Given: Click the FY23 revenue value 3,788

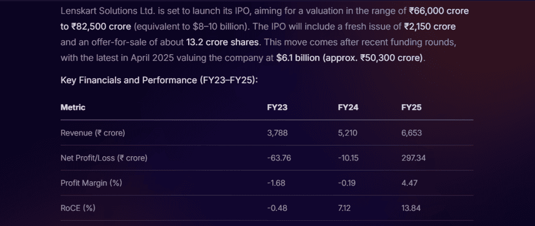Looking at the screenshot, I should (277, 133).
